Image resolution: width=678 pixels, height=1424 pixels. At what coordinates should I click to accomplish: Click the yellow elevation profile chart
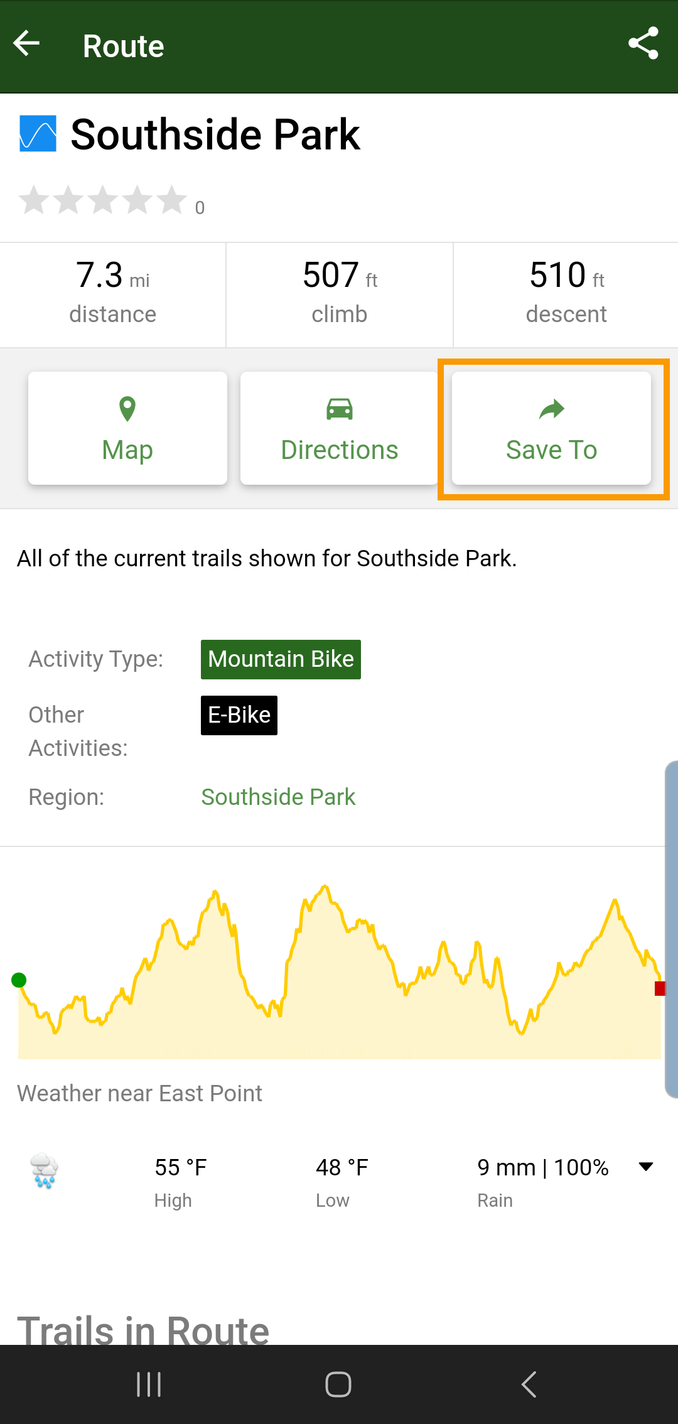point(339,992)
